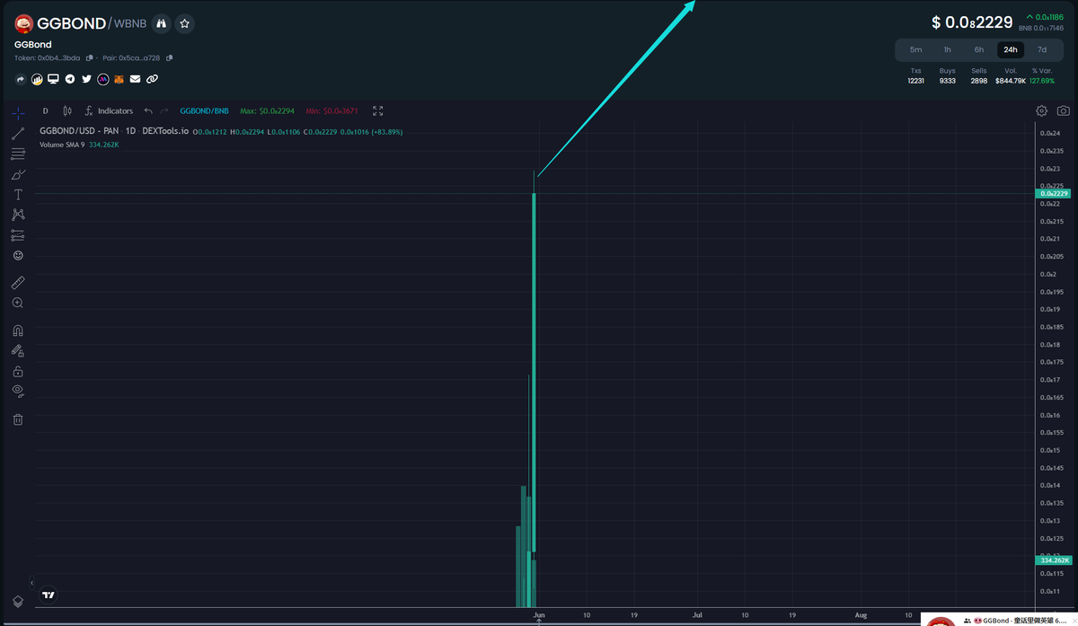Open the Fibonacci retracement lines tool
Image resolution: width=1078 pixels, height=626 pixels.
pos(18,154)
